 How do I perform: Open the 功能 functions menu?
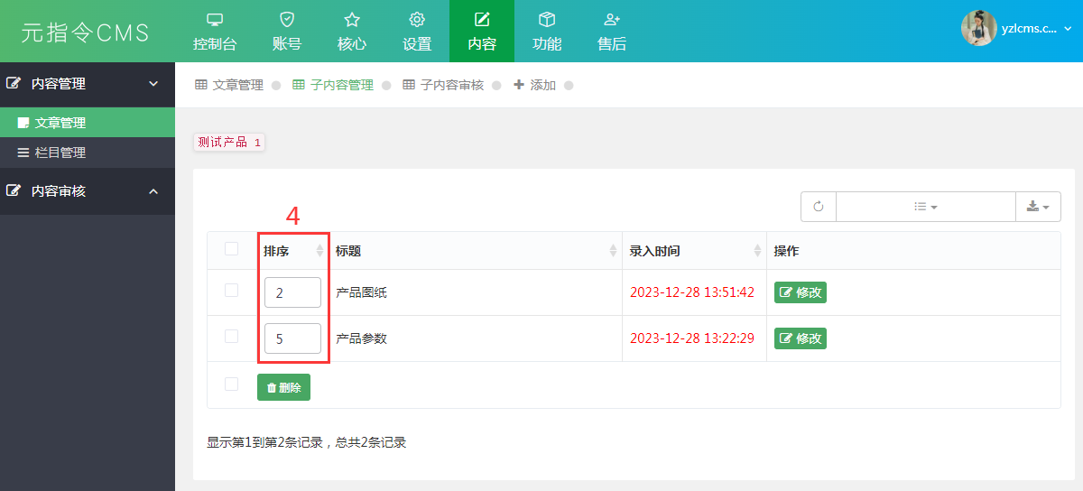coord(547,32)
